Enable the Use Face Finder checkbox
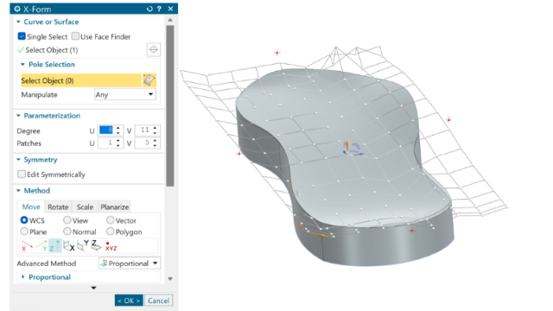 75,36
